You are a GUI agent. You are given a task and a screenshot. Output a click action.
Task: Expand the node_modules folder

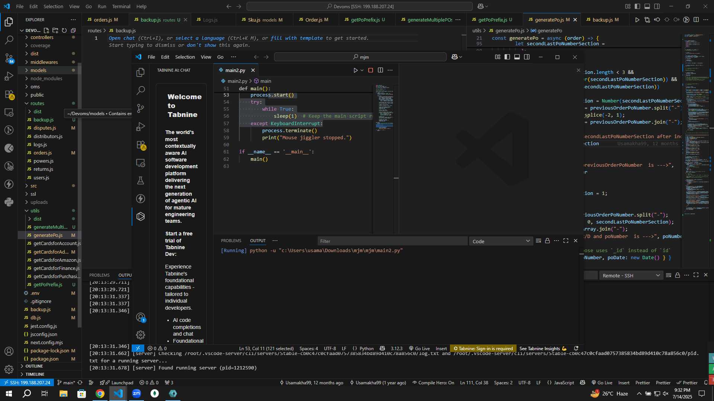click(x=46, y=78)
